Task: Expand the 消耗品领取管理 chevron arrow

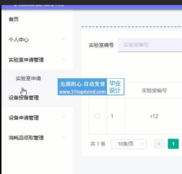Action: [64, 137]
